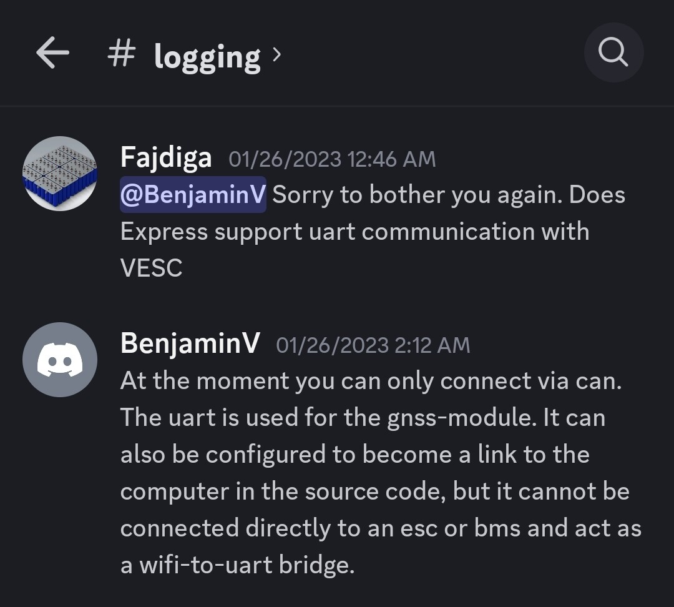This screenshot has height=607, width=674.
Task: View Fajdiga's profile by username
Action: pos(165,158)
